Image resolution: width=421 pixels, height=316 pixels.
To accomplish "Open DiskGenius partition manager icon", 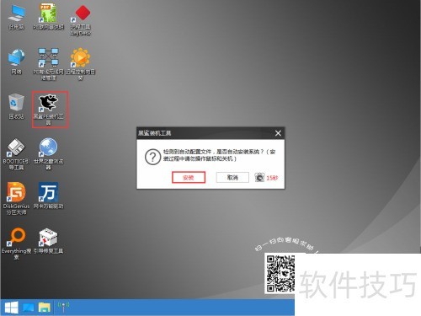I will (16, 198).
